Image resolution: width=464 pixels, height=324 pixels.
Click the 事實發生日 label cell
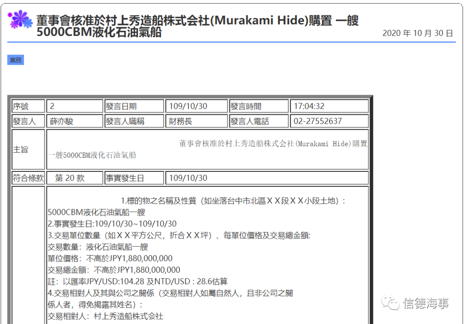pyautogui.click(x=134, y=178)
